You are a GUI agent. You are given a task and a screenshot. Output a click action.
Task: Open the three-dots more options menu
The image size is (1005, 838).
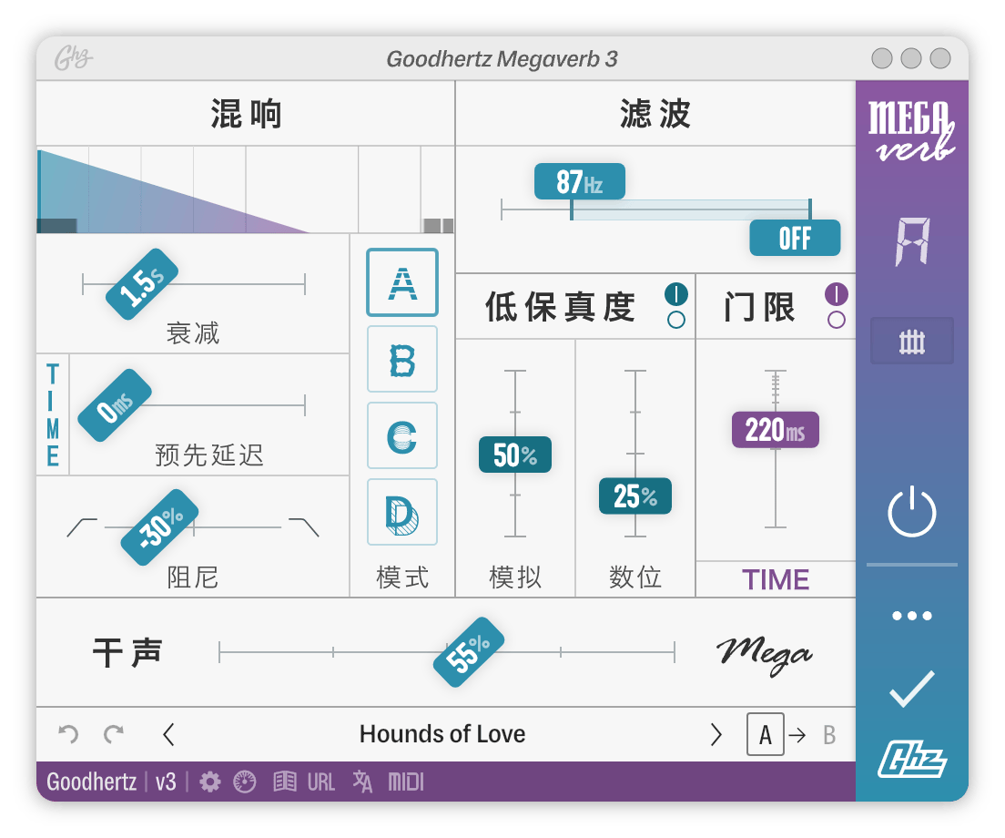(x=912, y=616)
